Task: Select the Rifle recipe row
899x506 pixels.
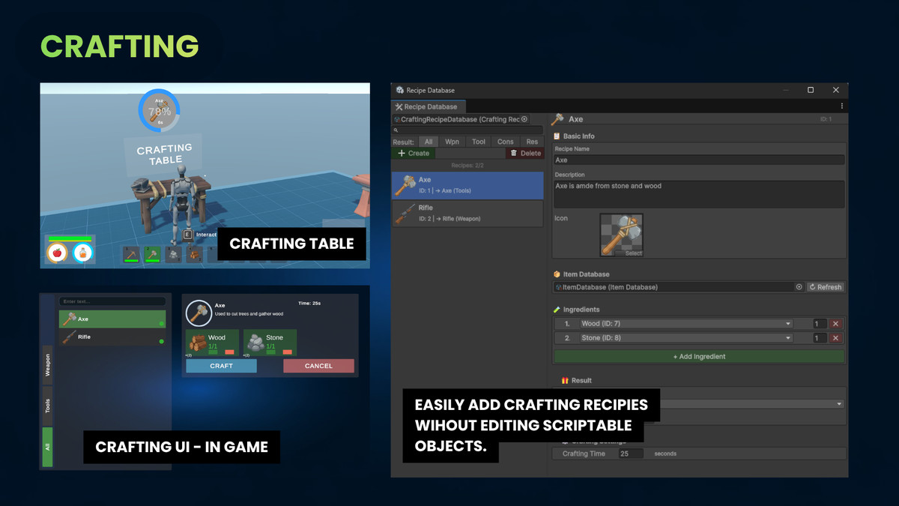Action: pyautogui.click(x=467, y=213)
